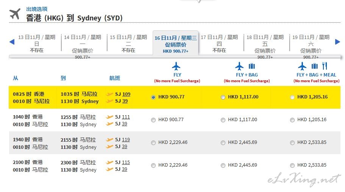The image size is (345, 192).
Task: Open the 14日11月 星期一 date tab
Action: pyautogui.click(x=83, y=44)
